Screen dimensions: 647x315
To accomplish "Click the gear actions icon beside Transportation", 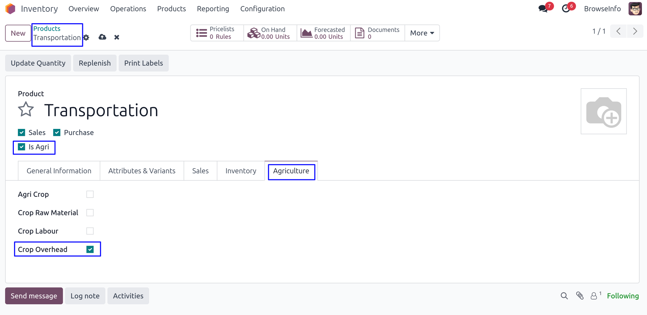I will click(x=87, y=37).
